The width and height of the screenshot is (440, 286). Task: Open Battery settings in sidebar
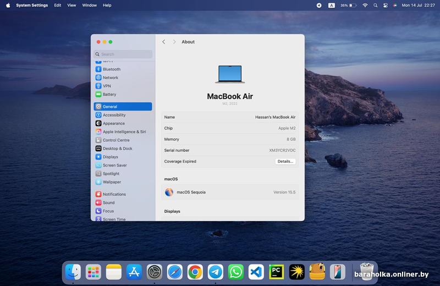[123, 94]
